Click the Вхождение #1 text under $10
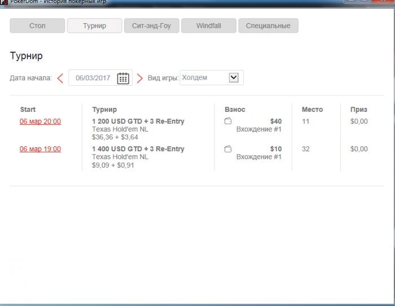This screenshot has height=306, width=395. click(258, 157)
